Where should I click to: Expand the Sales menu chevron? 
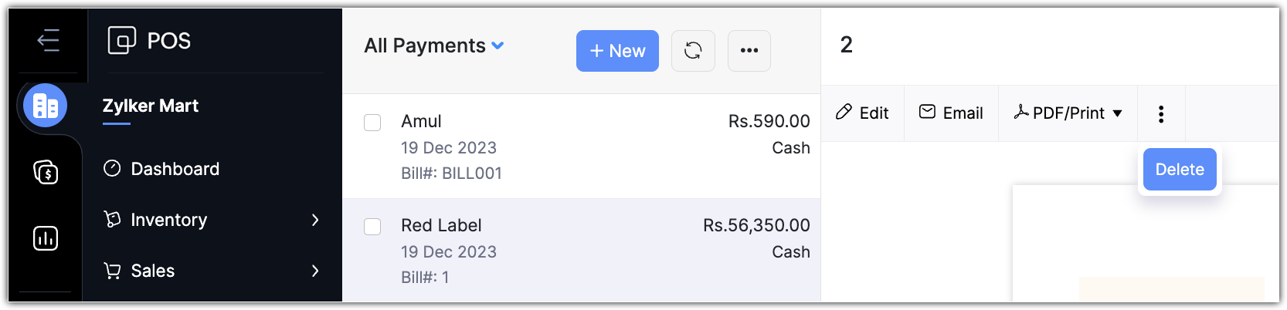(x=315, y=271)
